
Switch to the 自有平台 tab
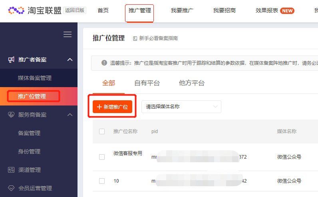click(x=147, y=83)
